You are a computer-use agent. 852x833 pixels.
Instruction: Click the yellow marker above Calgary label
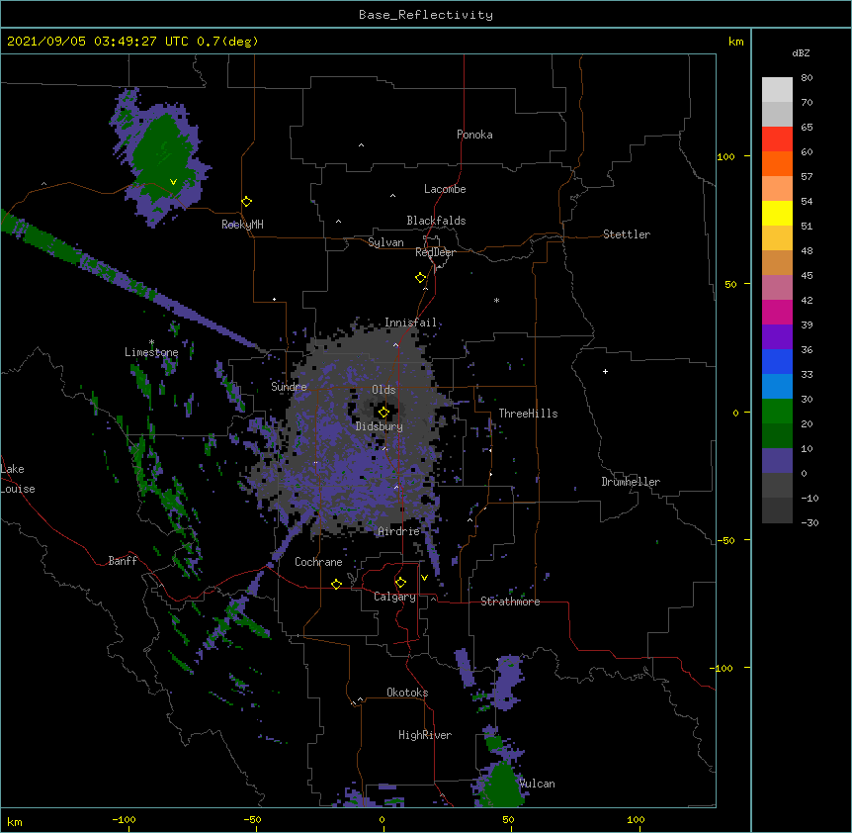[x=400, y=583]
